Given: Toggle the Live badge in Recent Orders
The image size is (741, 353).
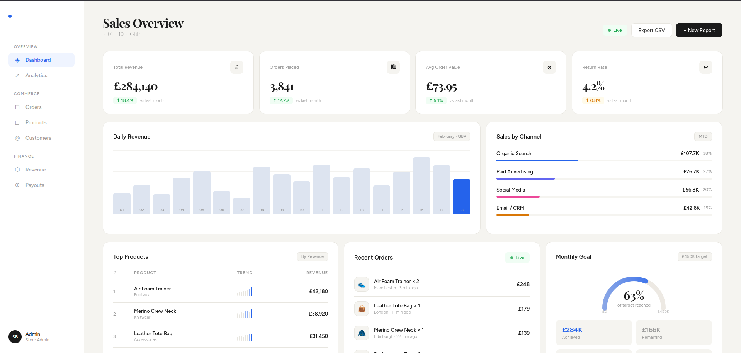Looking at the screenshot, I should [x=517, y=258].
